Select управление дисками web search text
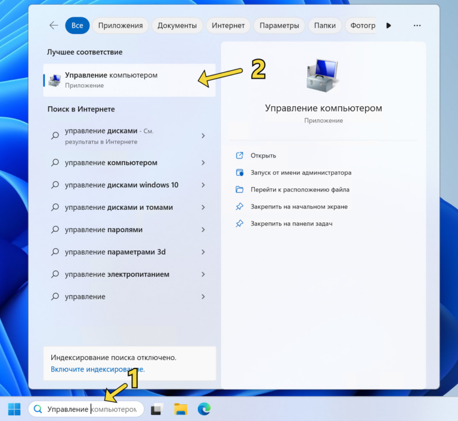Image resolution: width=458 pixels, height=421 pixels. point(101,131)
